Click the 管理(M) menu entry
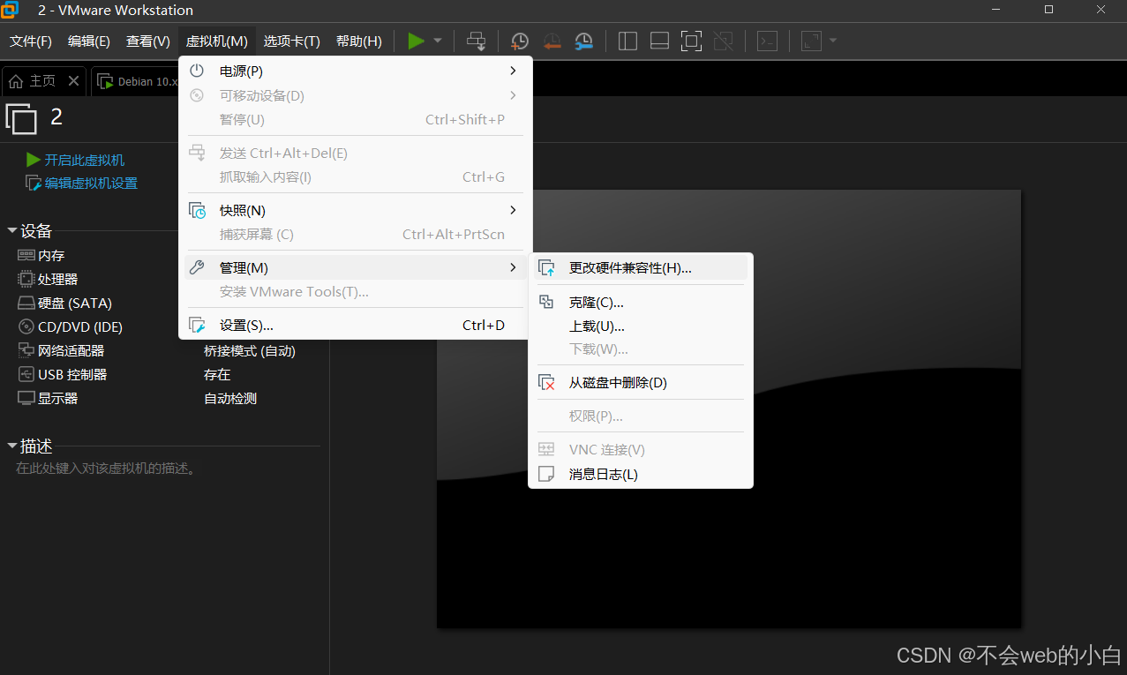 tap(356, 267)
